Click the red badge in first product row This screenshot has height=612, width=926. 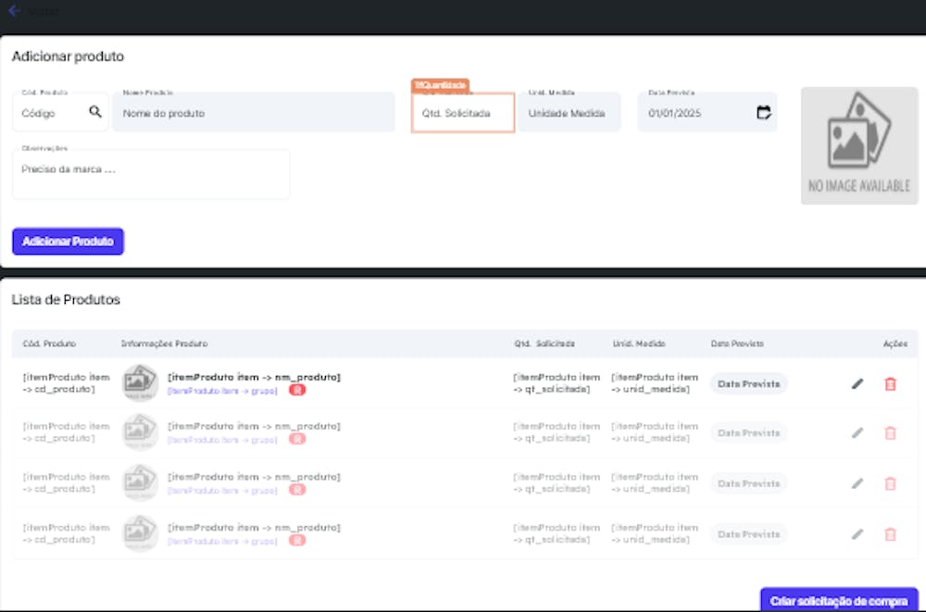(x=297, y=390)
